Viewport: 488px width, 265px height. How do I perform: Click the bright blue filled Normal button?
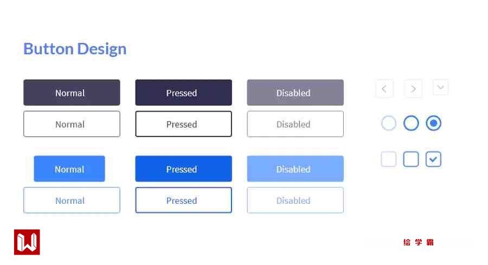(x=69, y=169)
